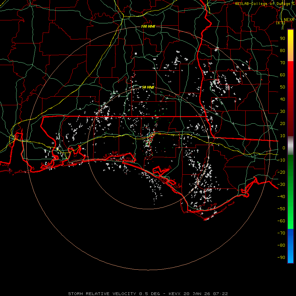This screenshot has height=296, width=296.
Task: Click the -30 value on the velocity scale
Action: tap(281, 185)
